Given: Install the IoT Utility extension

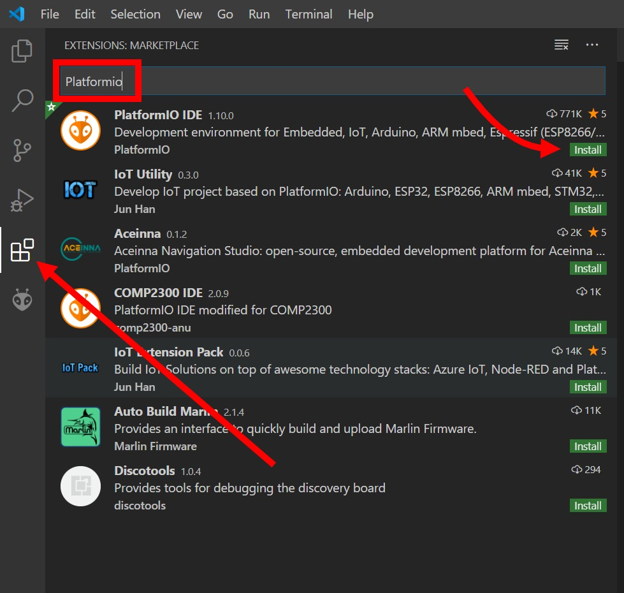Looking at the screenshot, I should point(588,209).
